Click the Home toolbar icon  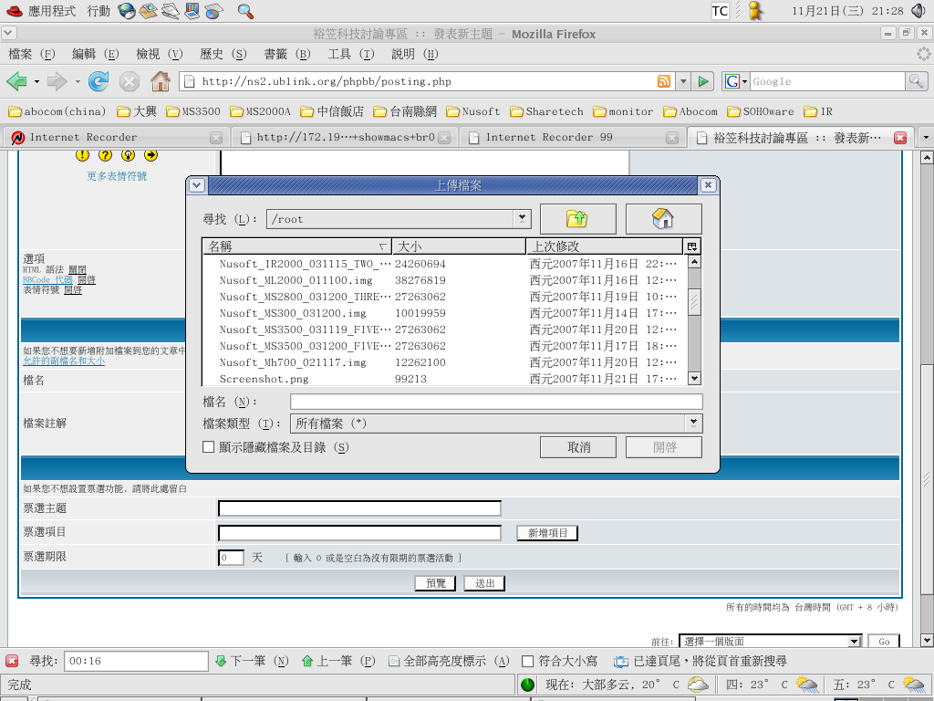(161, 81)
